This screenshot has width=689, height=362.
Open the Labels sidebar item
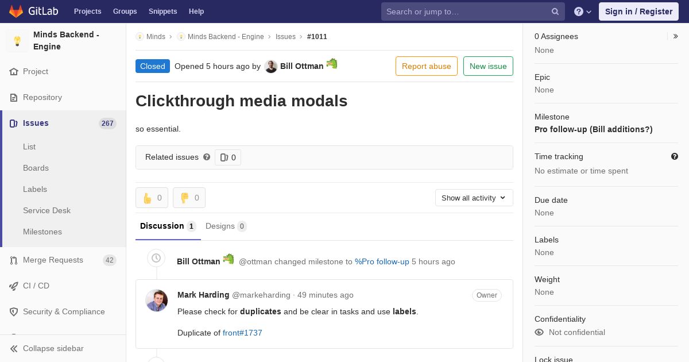[x=35, y=189]
